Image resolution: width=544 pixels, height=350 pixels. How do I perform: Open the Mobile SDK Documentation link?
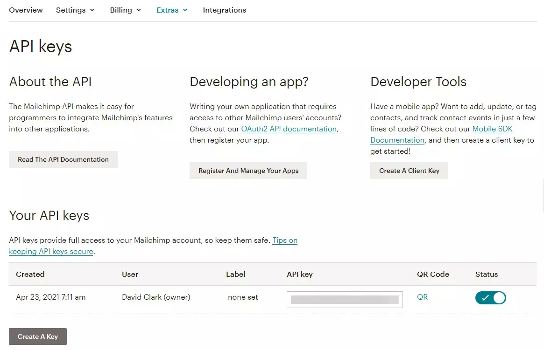pyautogui.click(x=492, y=129)
